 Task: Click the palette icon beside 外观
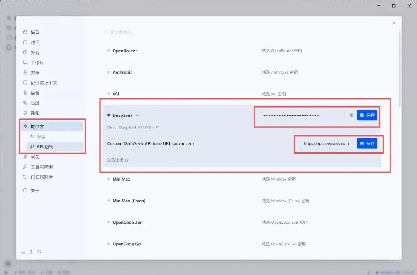point(25,52)
